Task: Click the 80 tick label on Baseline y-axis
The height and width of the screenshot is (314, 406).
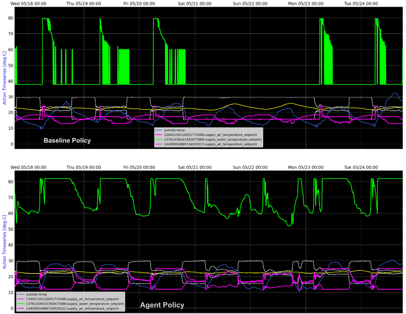Action: [x=11, y=18]
